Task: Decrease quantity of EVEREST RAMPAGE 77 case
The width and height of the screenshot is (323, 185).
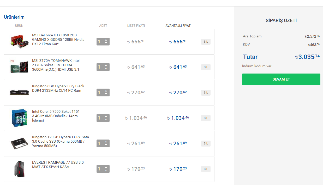Action: (x=106, y=171)
